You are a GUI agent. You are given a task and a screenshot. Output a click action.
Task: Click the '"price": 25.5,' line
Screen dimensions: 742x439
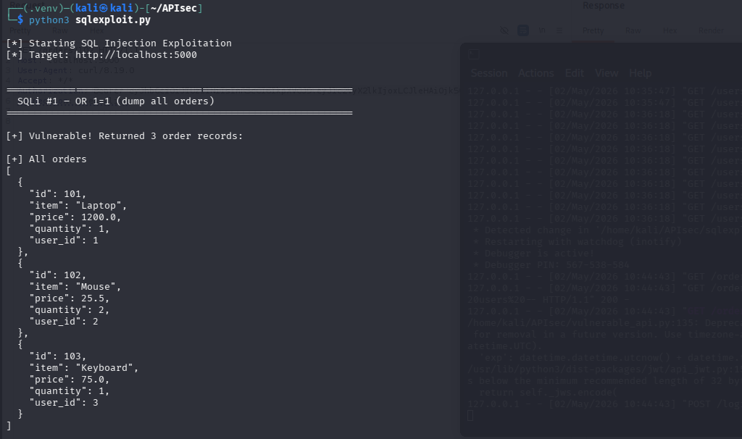pyautogui.click(x=70, y=298)
